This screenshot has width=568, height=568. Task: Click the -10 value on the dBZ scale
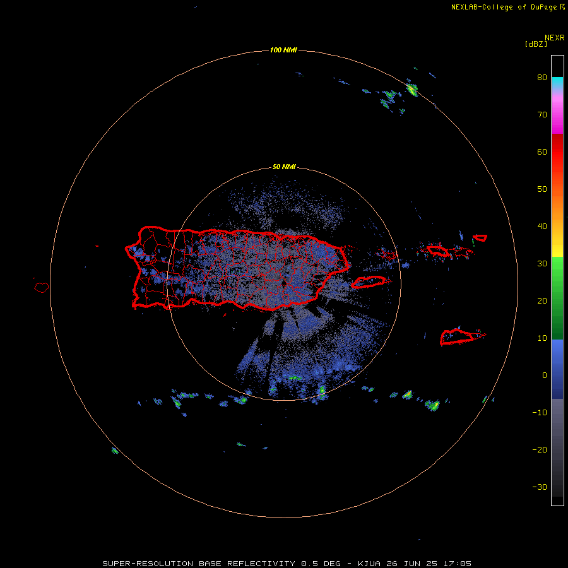coord(540,413)
